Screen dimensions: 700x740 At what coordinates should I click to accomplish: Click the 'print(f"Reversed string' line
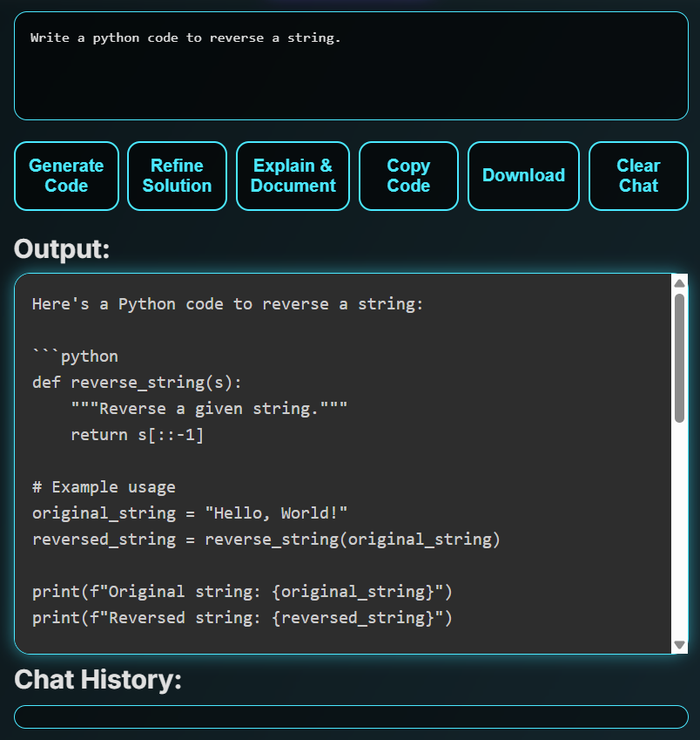[x=242, y=617]
